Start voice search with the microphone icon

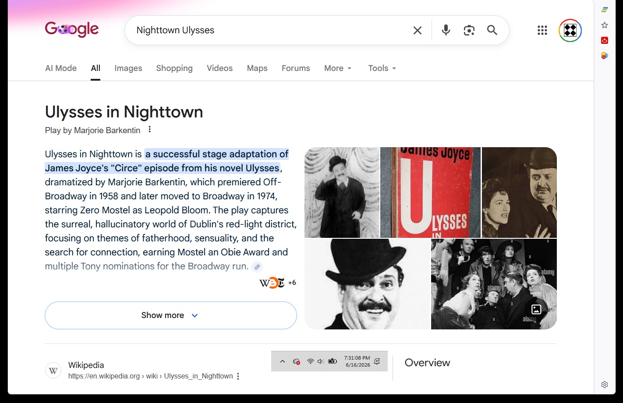[446, 30]
